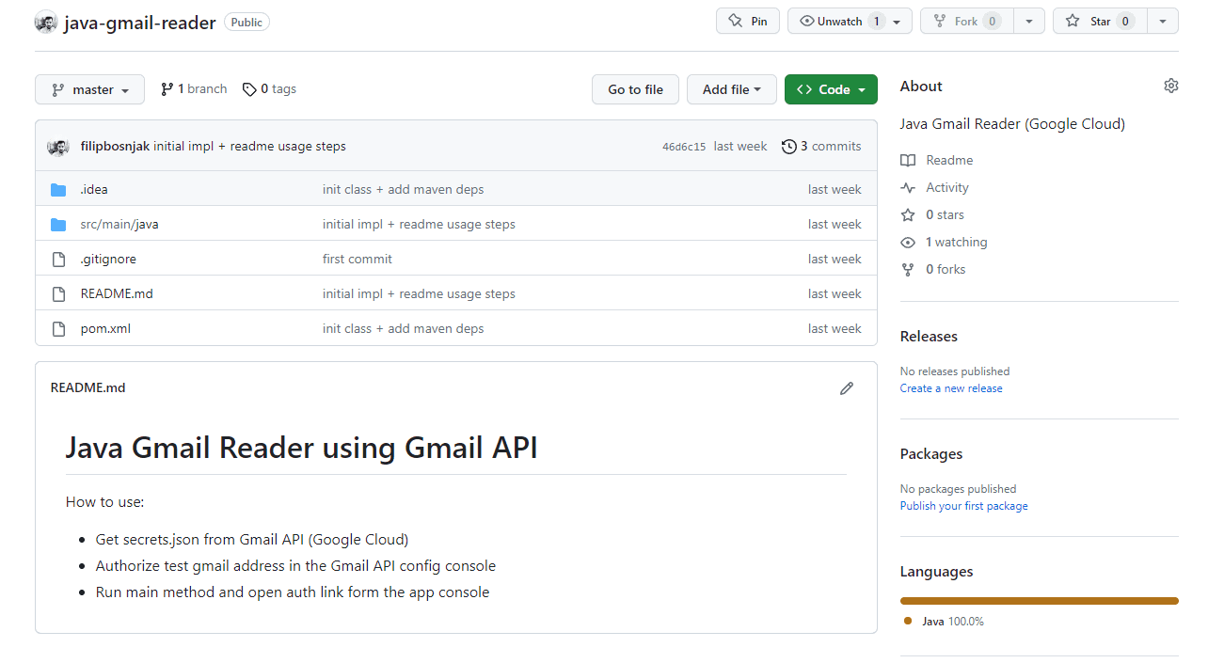
Task: Open the 1 watching link
Action: pyautogui.click(x=956, y=242)
